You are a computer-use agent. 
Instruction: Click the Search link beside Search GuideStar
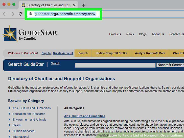55,63
